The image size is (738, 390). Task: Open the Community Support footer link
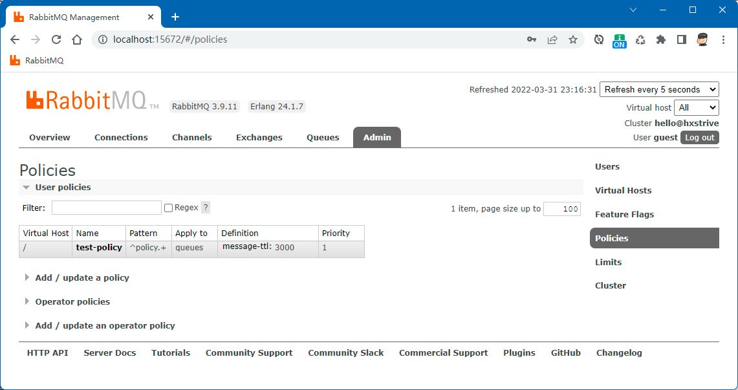point(249,353)
